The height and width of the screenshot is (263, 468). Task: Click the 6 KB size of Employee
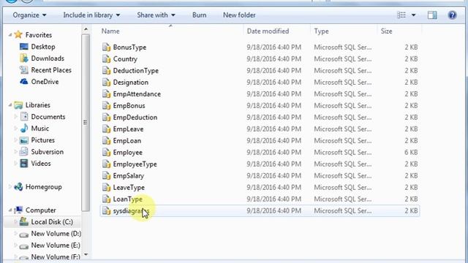coord(411,153)
